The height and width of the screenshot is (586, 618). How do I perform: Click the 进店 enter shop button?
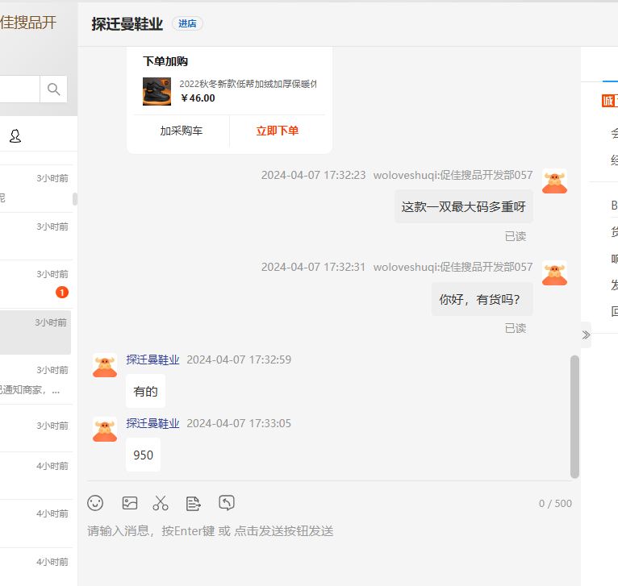187,24
